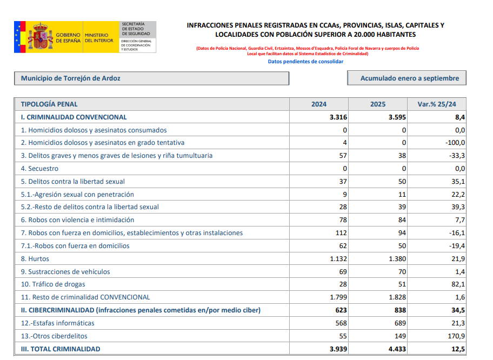Click the 2025 column header
This screenshot has height=360, width=493.
pos(378,104)
